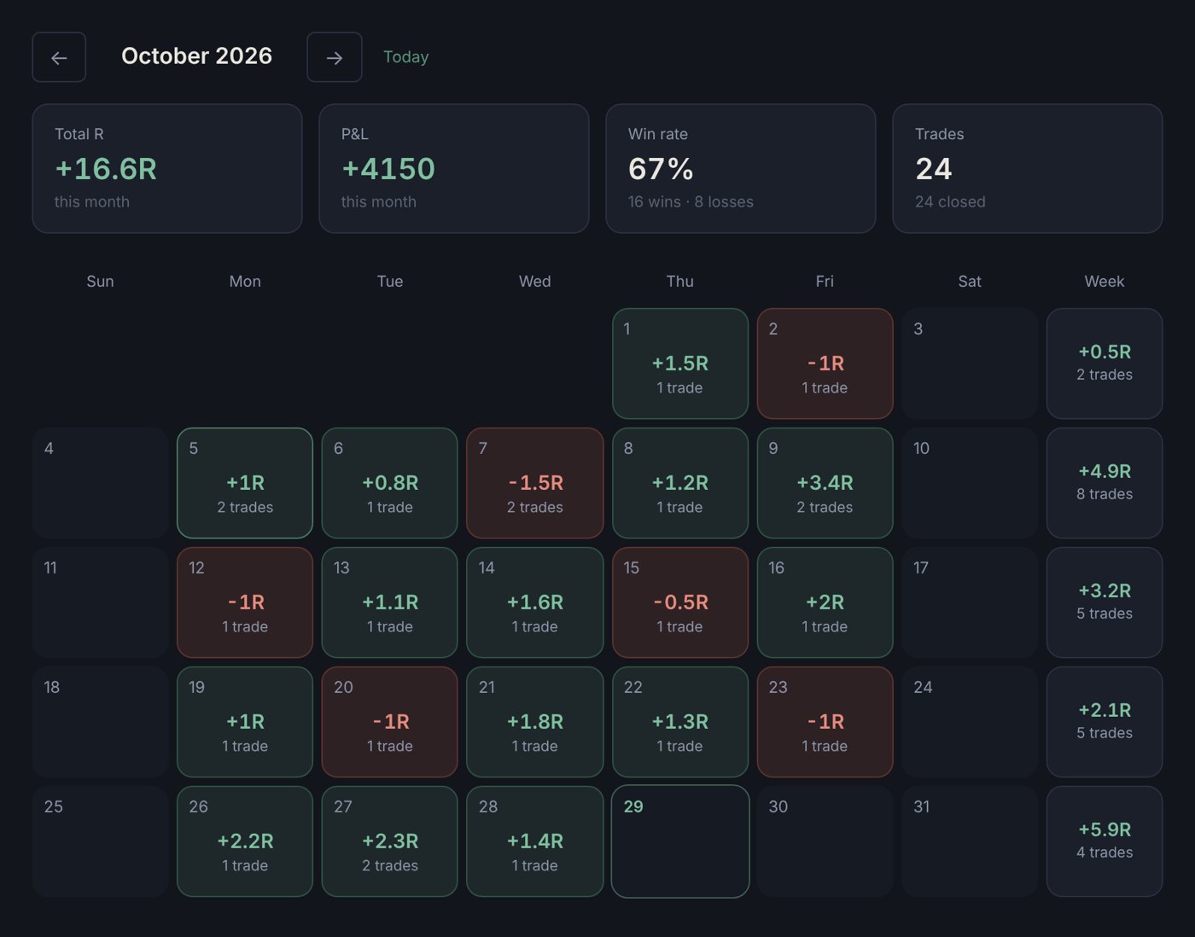The width and height of the screenshot is (1195, 937).
Task: Select empty October 17 cell
Action: [970, 602]
